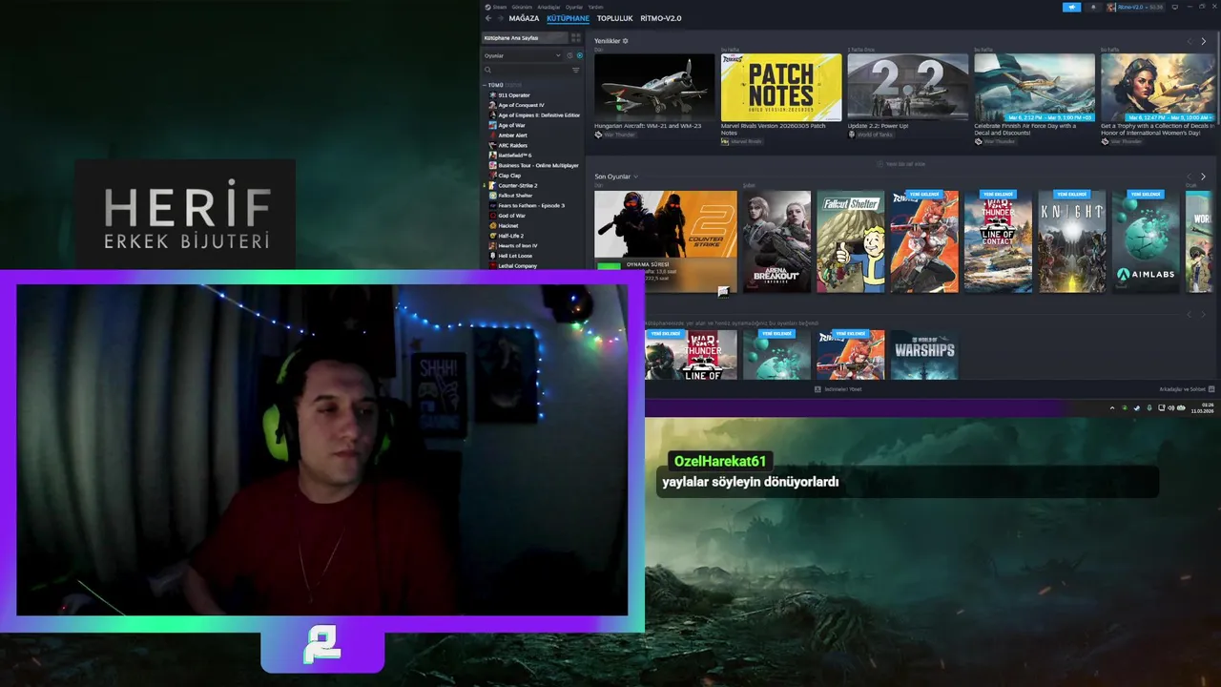This screenshot has height=687, width=1221.
Task: Open the Patch Notes news thumbnail
Action: tap(781, 87)
